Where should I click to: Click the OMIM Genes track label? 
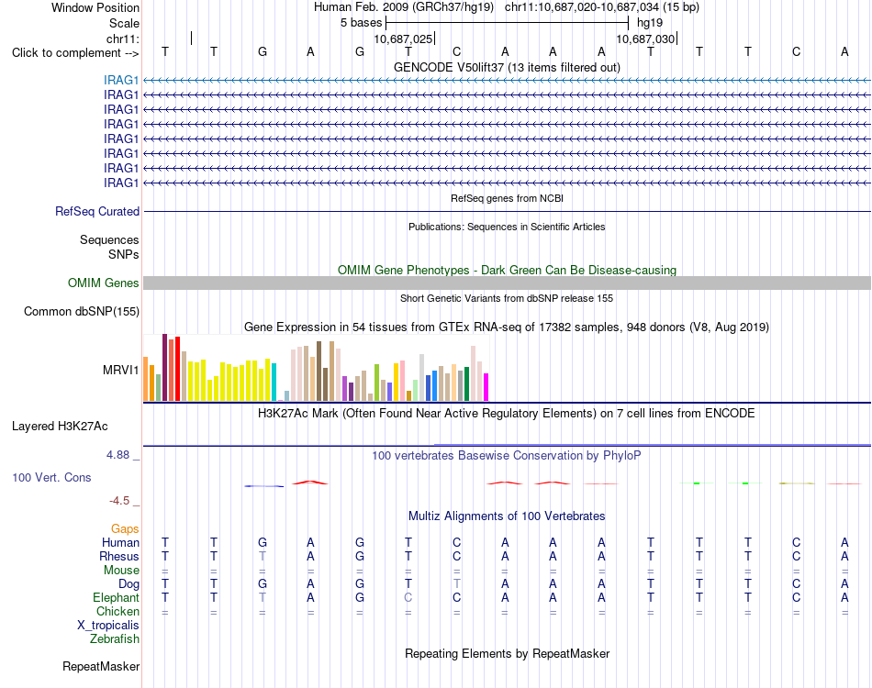click(103, 283)
